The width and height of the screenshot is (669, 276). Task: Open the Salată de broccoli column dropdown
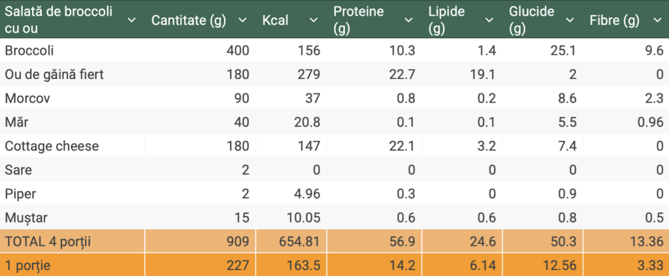(131, 20)
